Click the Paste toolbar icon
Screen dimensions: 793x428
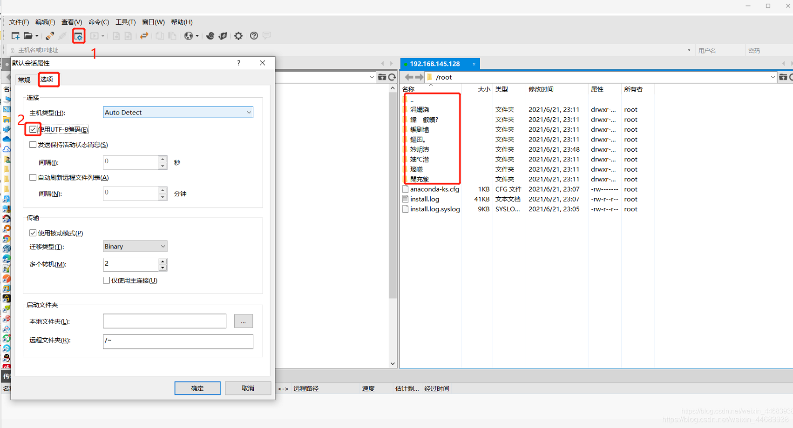[172, 36]
